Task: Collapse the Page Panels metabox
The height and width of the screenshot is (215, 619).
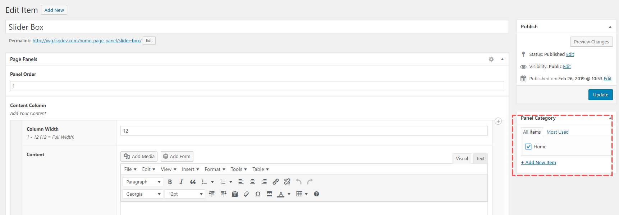Action: pos(503,59)
